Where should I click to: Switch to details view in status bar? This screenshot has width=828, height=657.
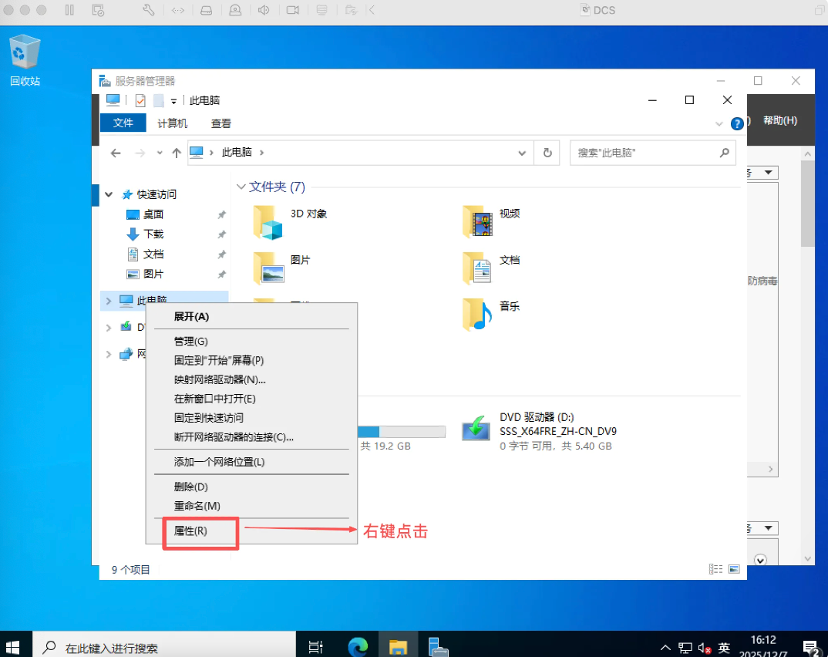click(715, 569)
